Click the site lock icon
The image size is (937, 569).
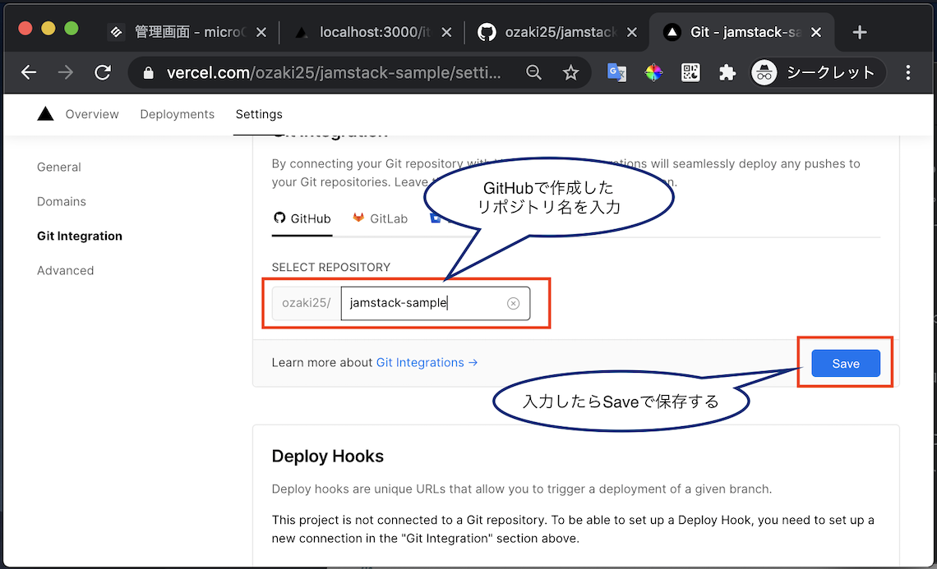point(149,73)
